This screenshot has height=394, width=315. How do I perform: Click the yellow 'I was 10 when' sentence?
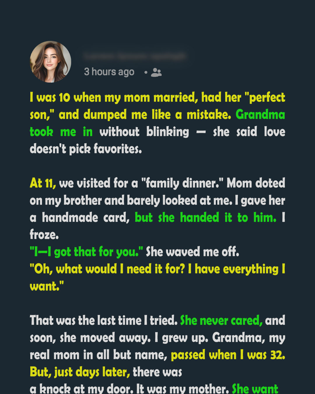pyautogui.click(x=157, y=106)
